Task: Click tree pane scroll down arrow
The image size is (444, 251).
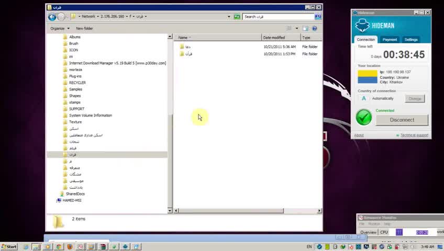Action: coord(170,210)
